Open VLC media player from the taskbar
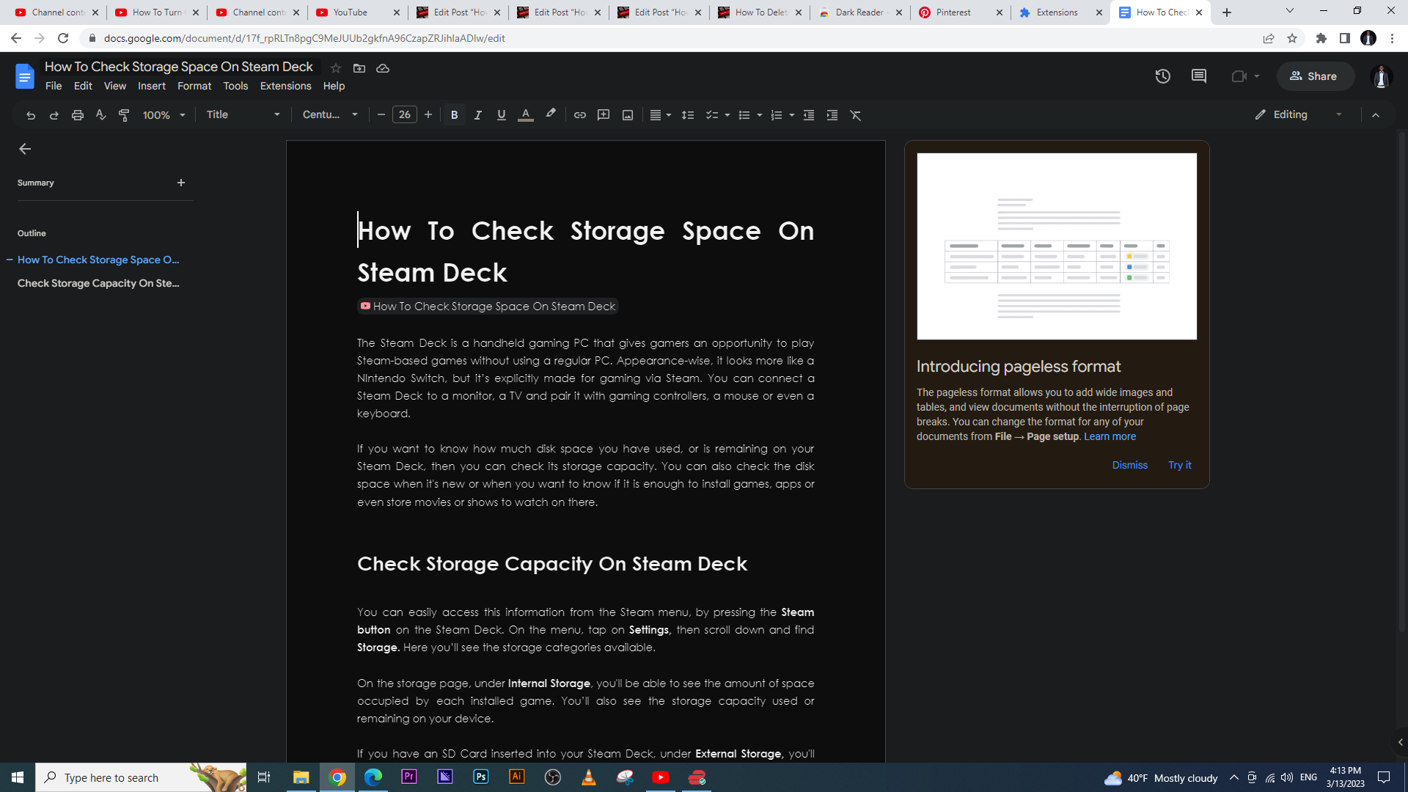 [x=588, y=777]
